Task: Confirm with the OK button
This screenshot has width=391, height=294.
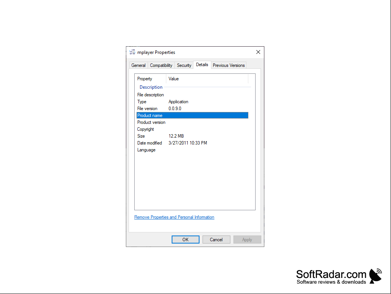Action: pyautogui.click(x=185, y=239)
